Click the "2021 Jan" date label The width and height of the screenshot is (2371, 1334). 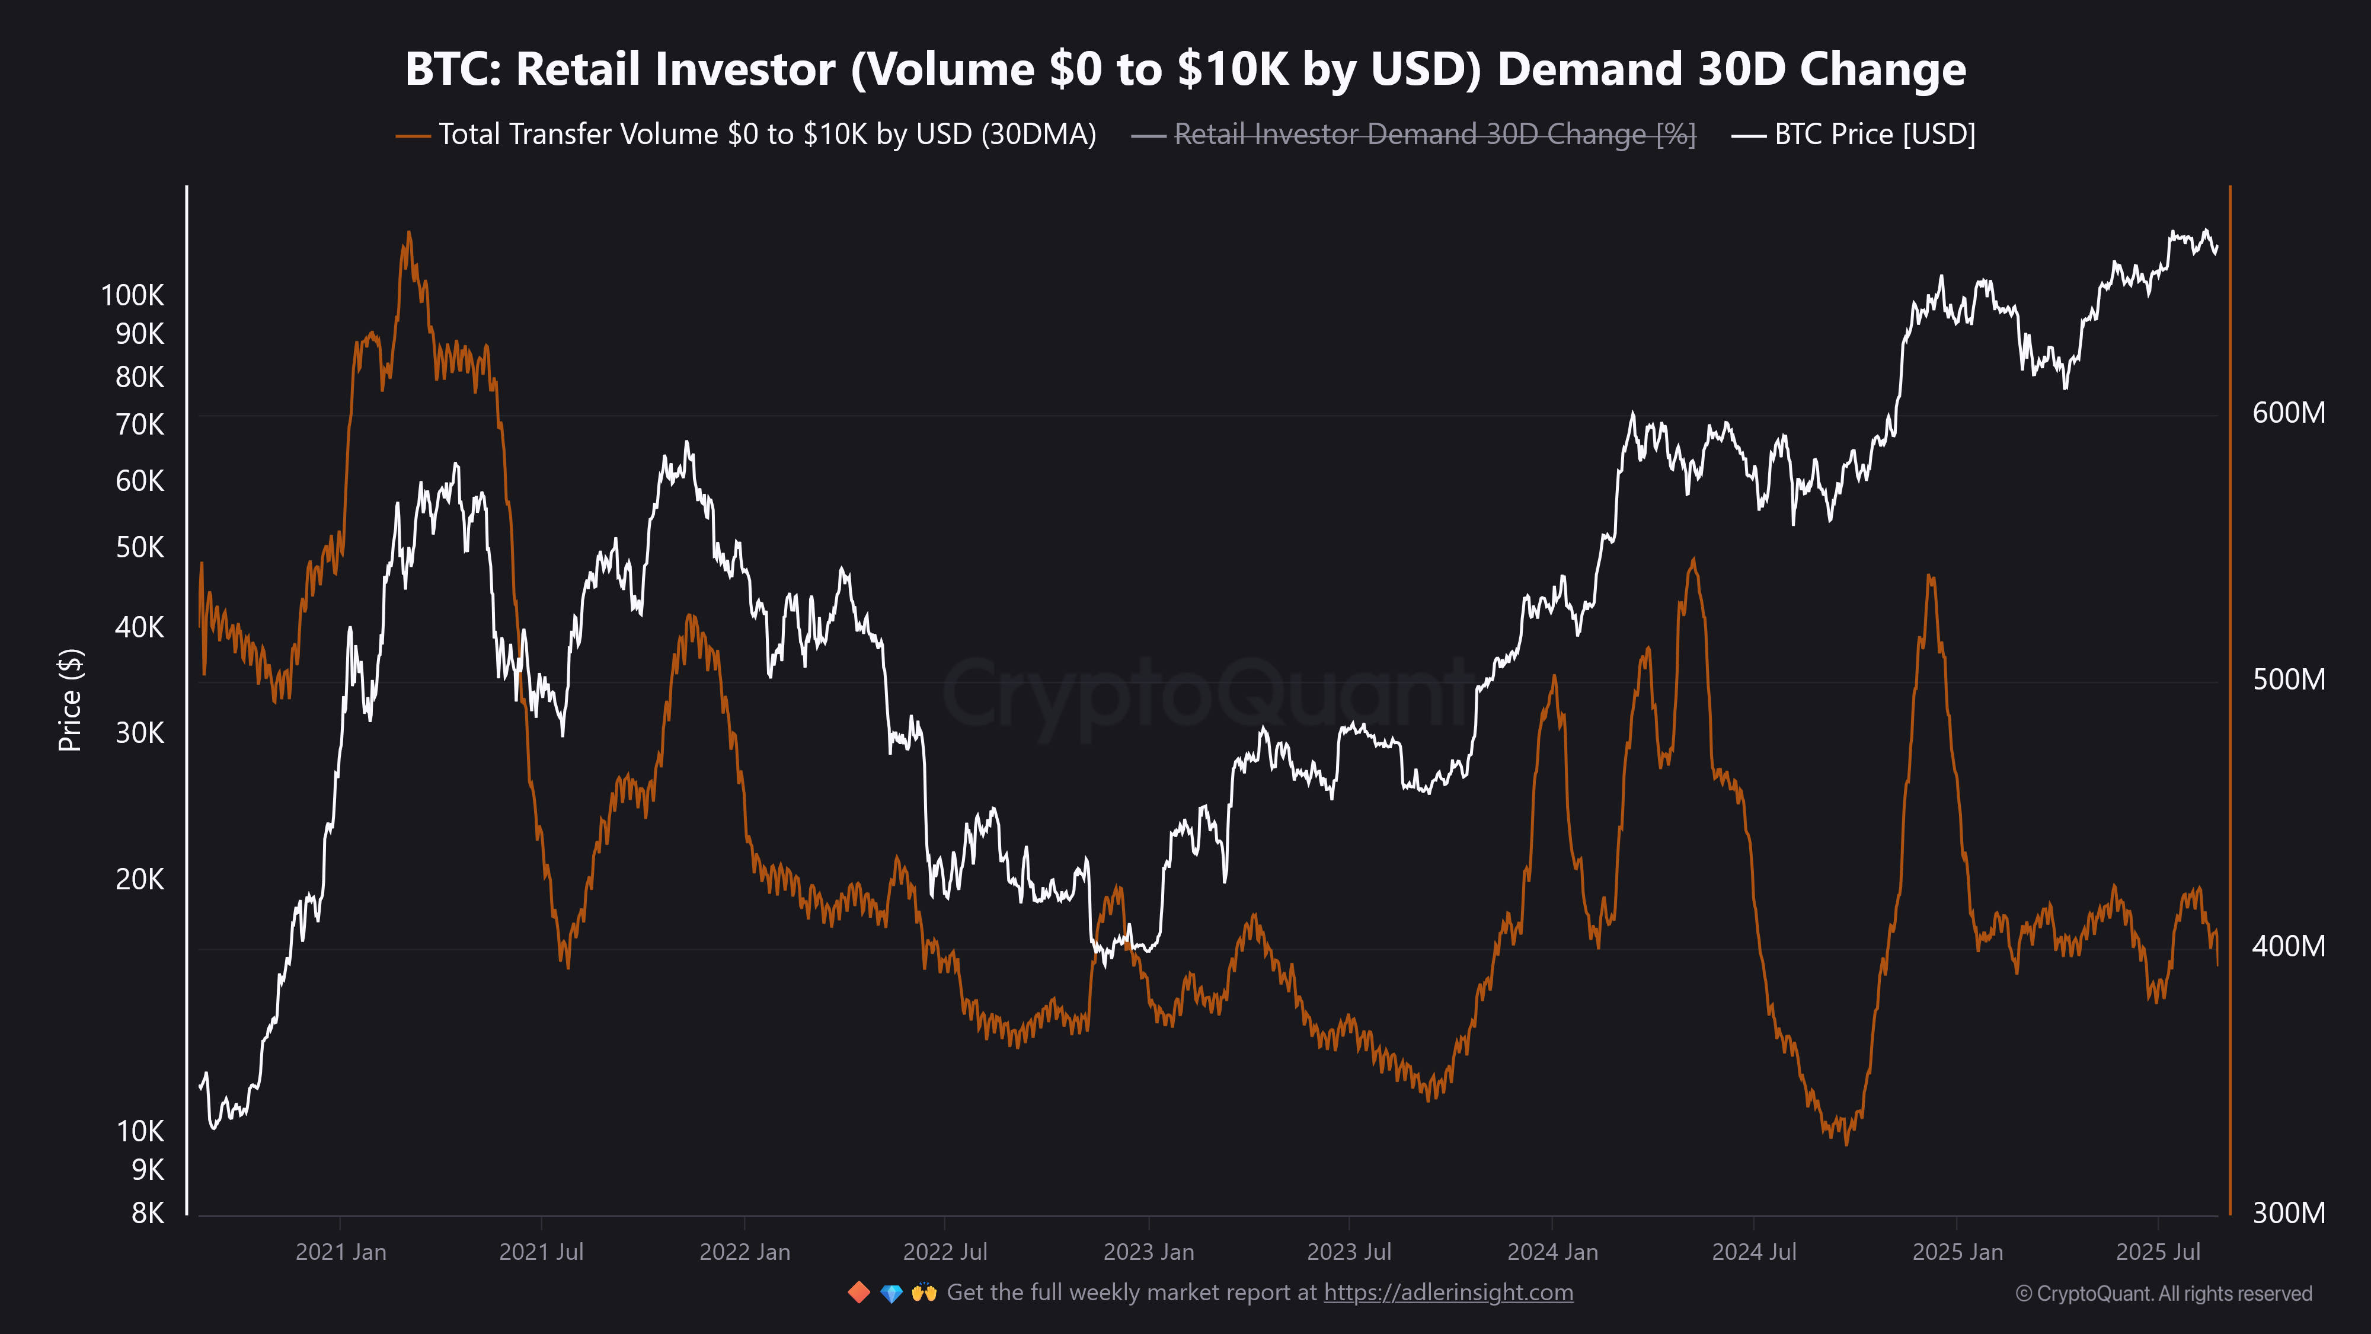pyautogui.click(x=341, y=1252)
